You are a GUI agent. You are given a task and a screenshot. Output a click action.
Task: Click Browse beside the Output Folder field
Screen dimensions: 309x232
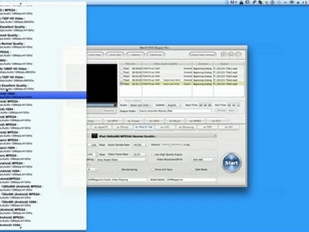221,110
